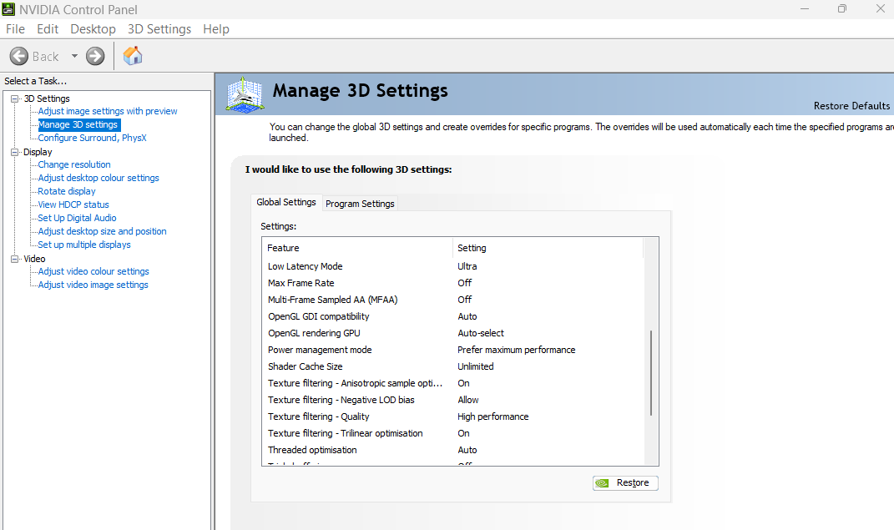Screen dimensions: 894x530
Task: Open the Edit menu
Action: [x=48, y=29]
